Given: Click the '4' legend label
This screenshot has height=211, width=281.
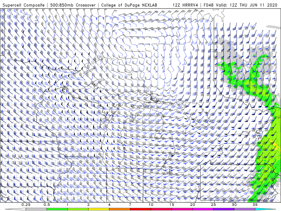Looking at the screenshot, I should 109,205.
